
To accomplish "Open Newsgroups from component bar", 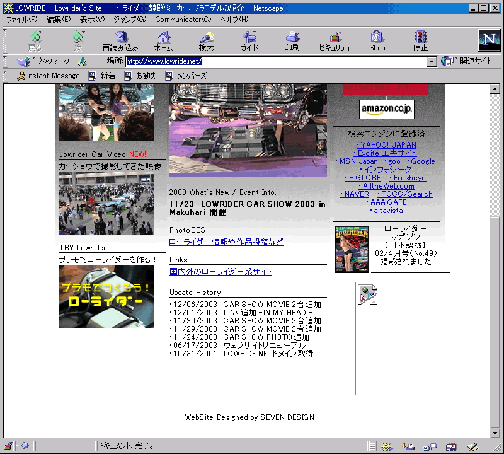I will tap(430, 446).
